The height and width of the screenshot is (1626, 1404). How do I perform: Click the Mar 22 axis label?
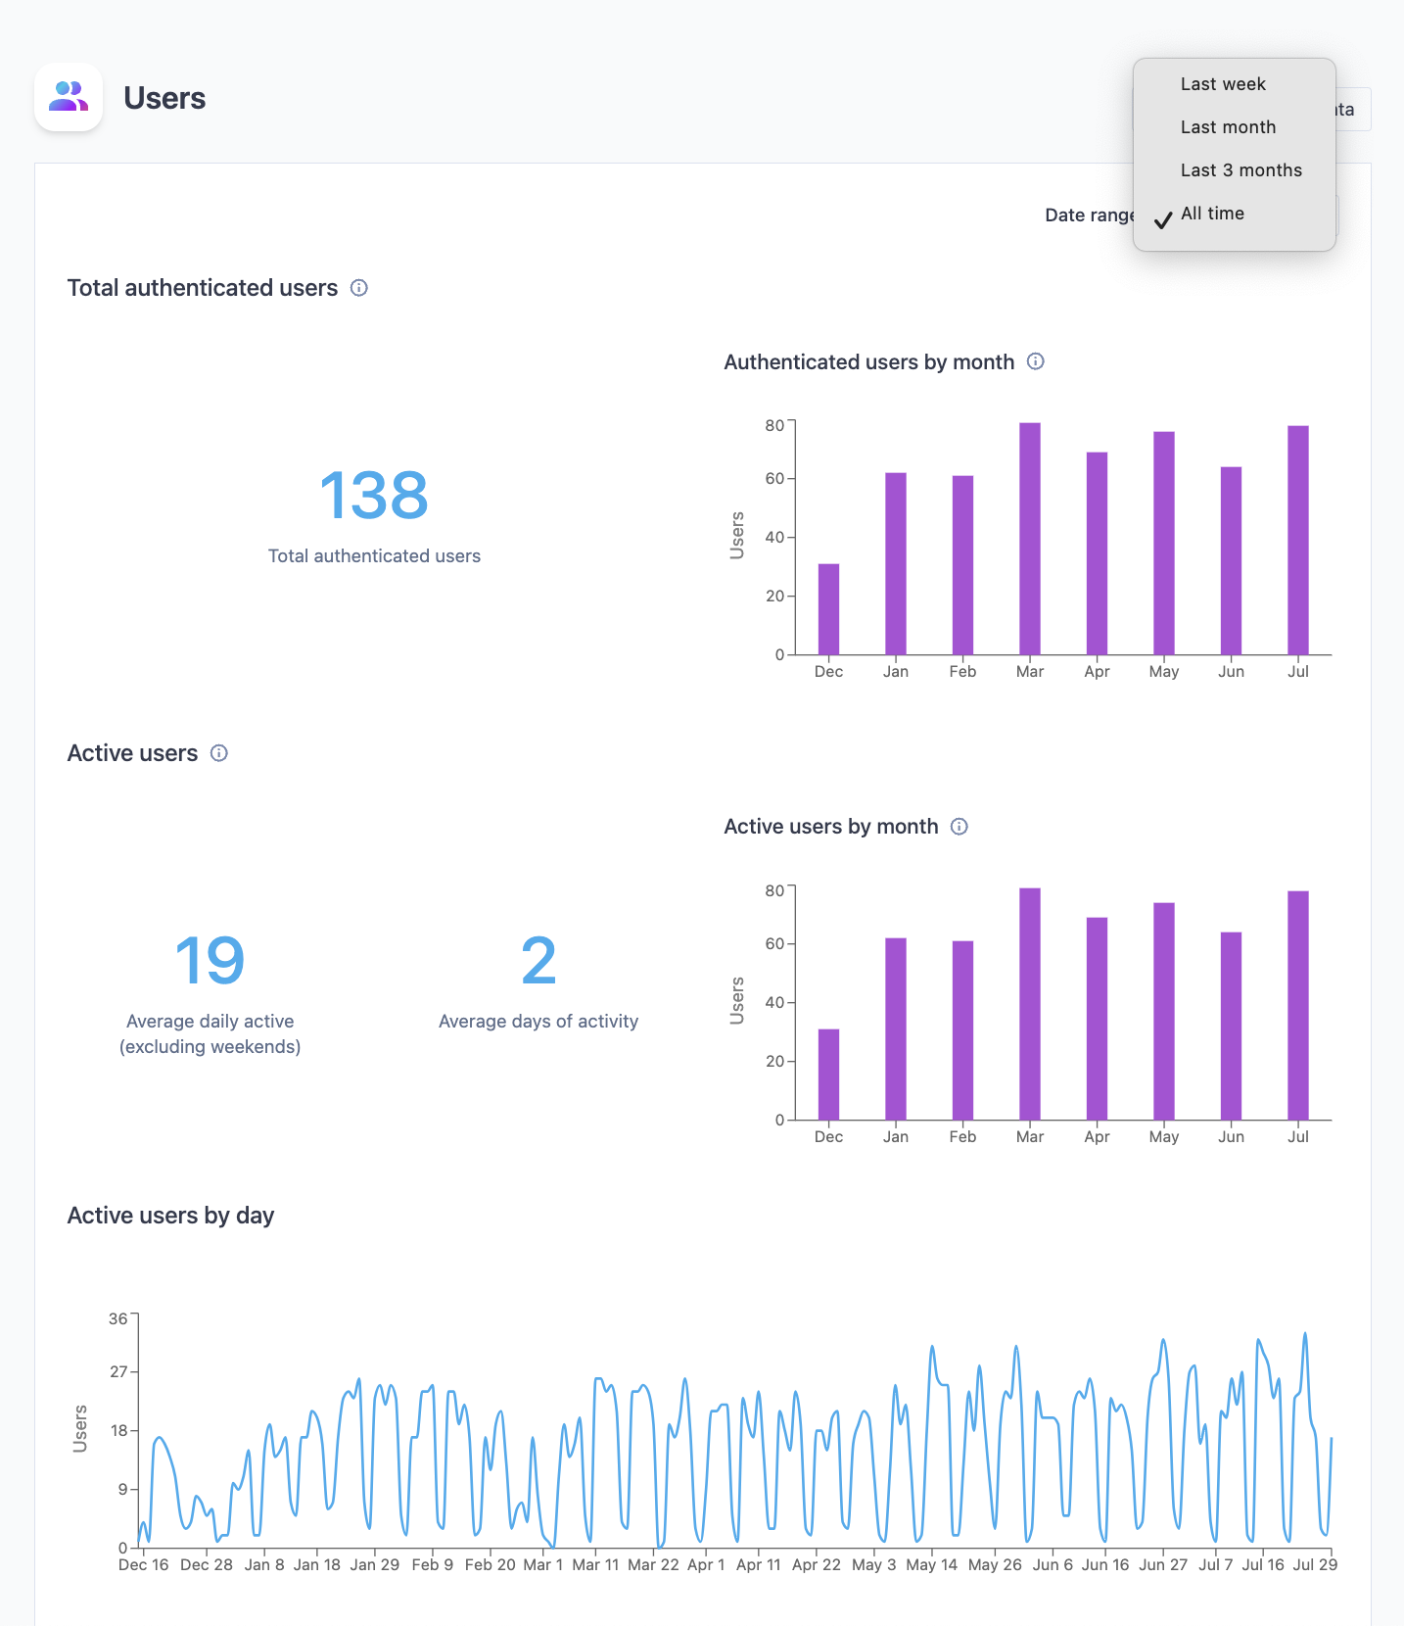[x=653, y=1564]
